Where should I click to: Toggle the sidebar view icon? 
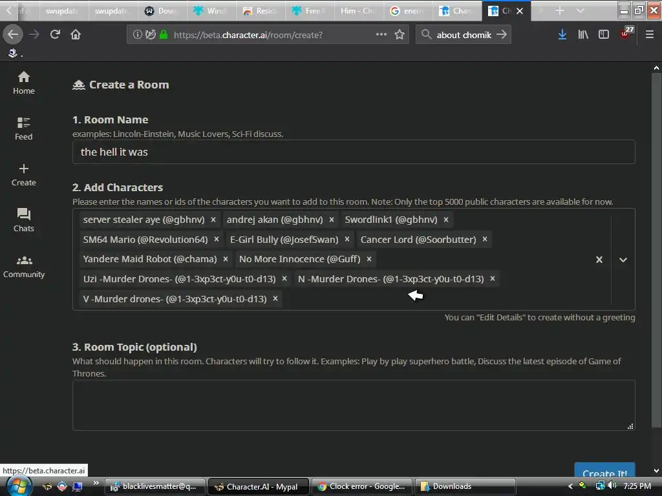coord(604,34)
